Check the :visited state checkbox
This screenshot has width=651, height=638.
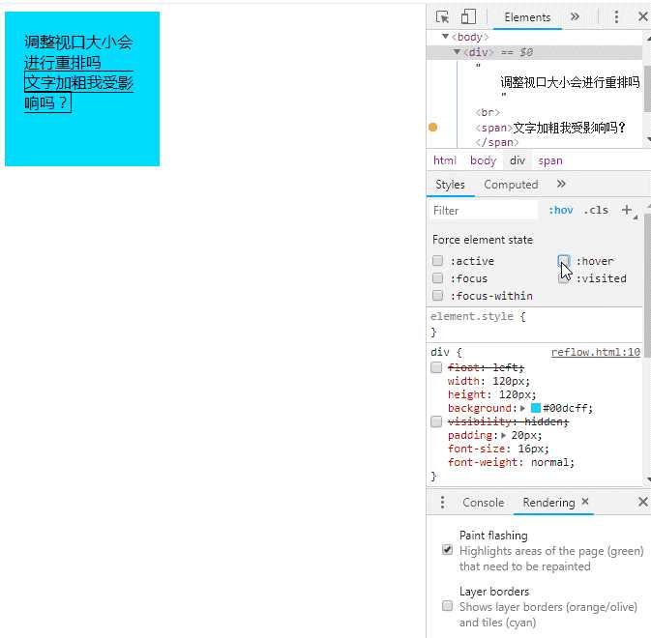click(x=563, y=278)
